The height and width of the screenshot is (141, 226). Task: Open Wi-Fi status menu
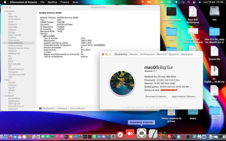143,2
